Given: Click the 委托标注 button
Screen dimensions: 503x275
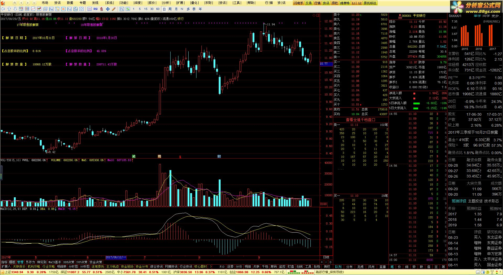Looking at the screenshot, I should point(370,3).
